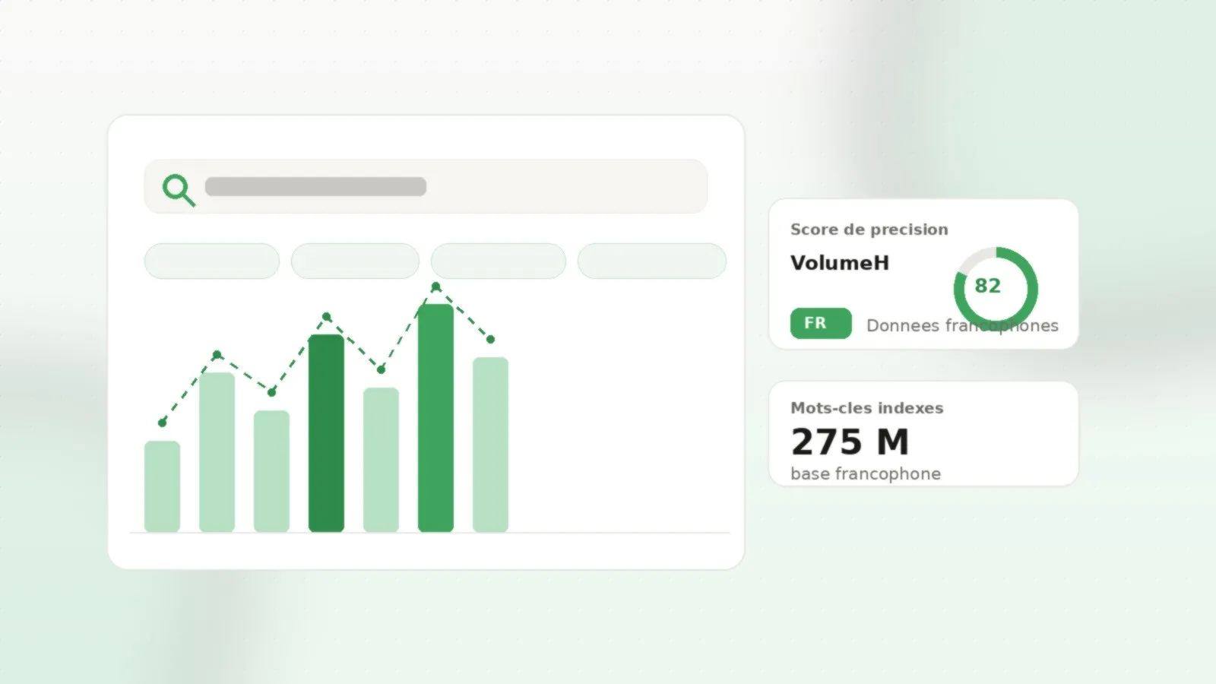1216x684 pixels.
Task: Select the first filter pill under the search bar
Action: coord(212,261)
